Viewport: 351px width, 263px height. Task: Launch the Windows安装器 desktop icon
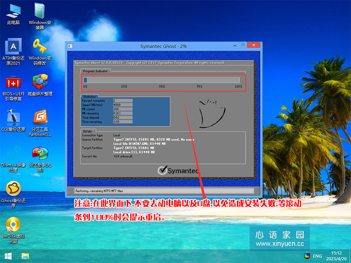tap(40, 16)
